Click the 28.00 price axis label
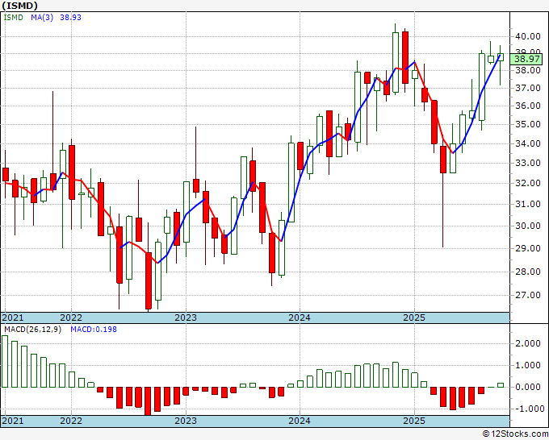The image size is (549, 440). coord(528,272)
